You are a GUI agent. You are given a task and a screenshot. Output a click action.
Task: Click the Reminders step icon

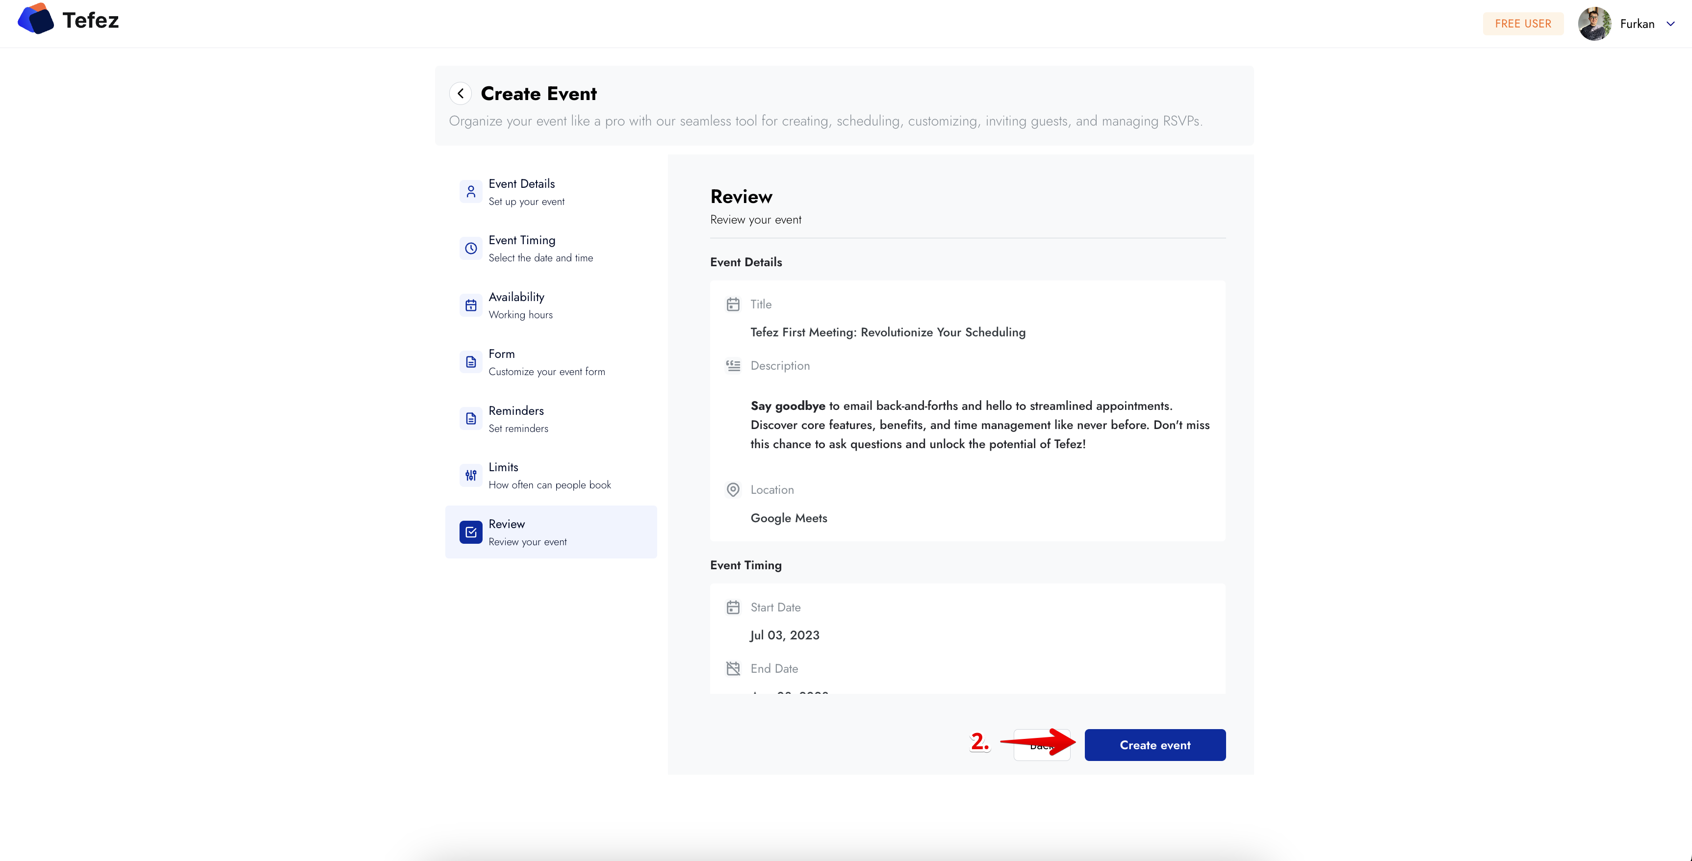click(471, 418)
